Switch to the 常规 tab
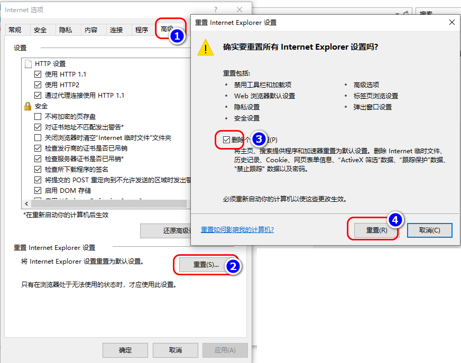 click(16, 30)
